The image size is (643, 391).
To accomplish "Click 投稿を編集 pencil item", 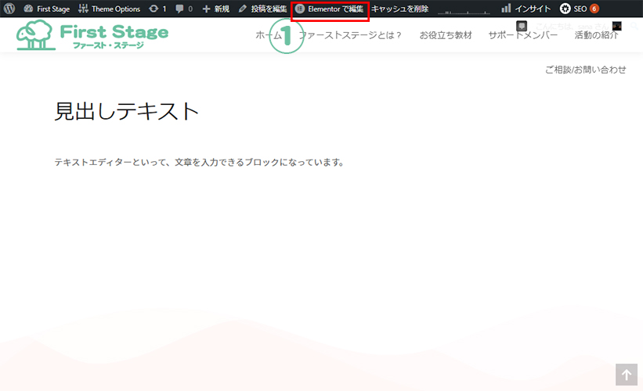I will [x=262, y=9].
